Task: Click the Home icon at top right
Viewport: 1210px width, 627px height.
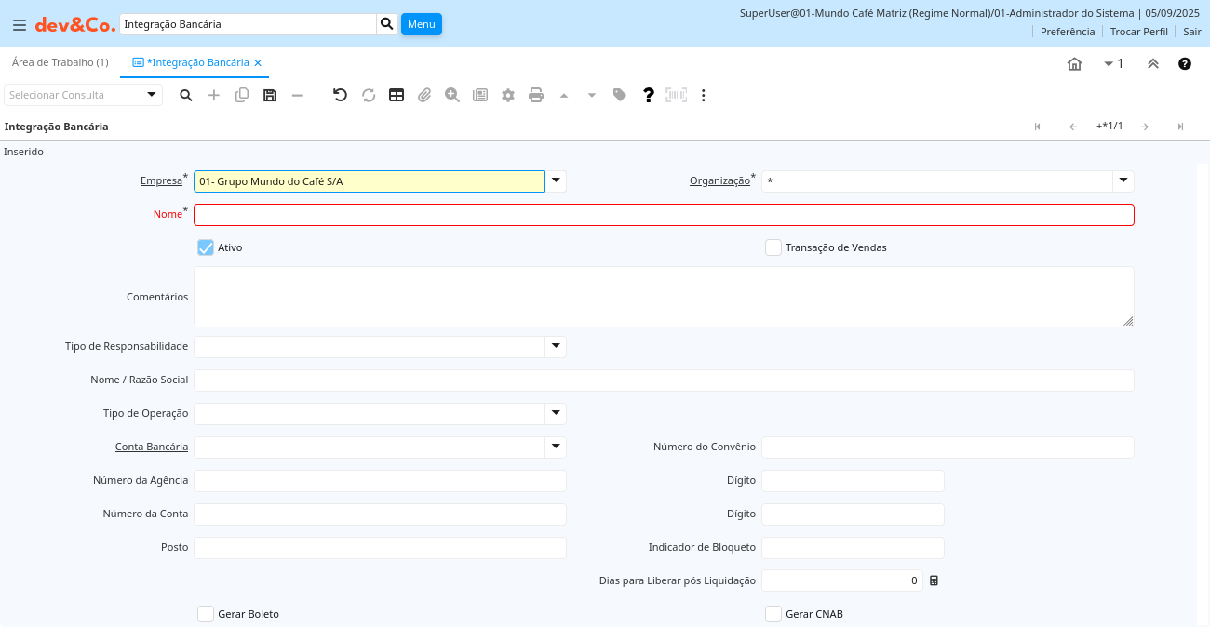Action: click(x=1074, y=64)
